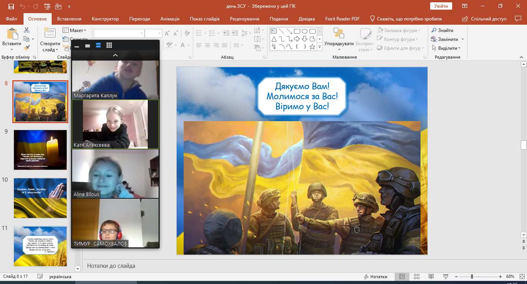Select the Format Painter brush icon
This screenshot has width=527, height=284.
pos(27,48)
